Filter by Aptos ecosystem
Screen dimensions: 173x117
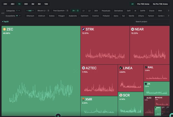click(x=116, y=16)
